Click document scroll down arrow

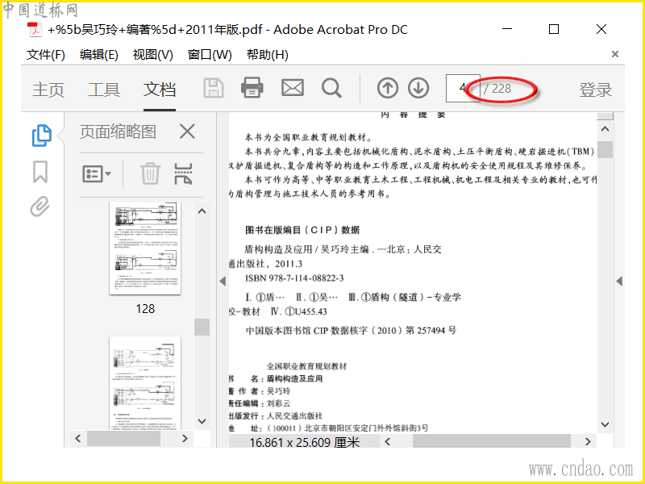(x=605, y=424)
